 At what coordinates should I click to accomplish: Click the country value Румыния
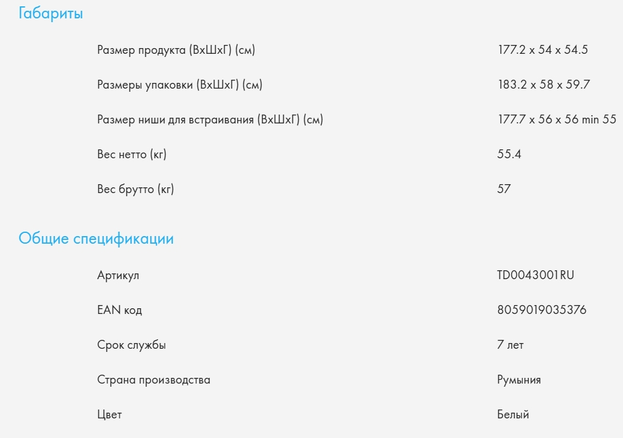(519, 380)
